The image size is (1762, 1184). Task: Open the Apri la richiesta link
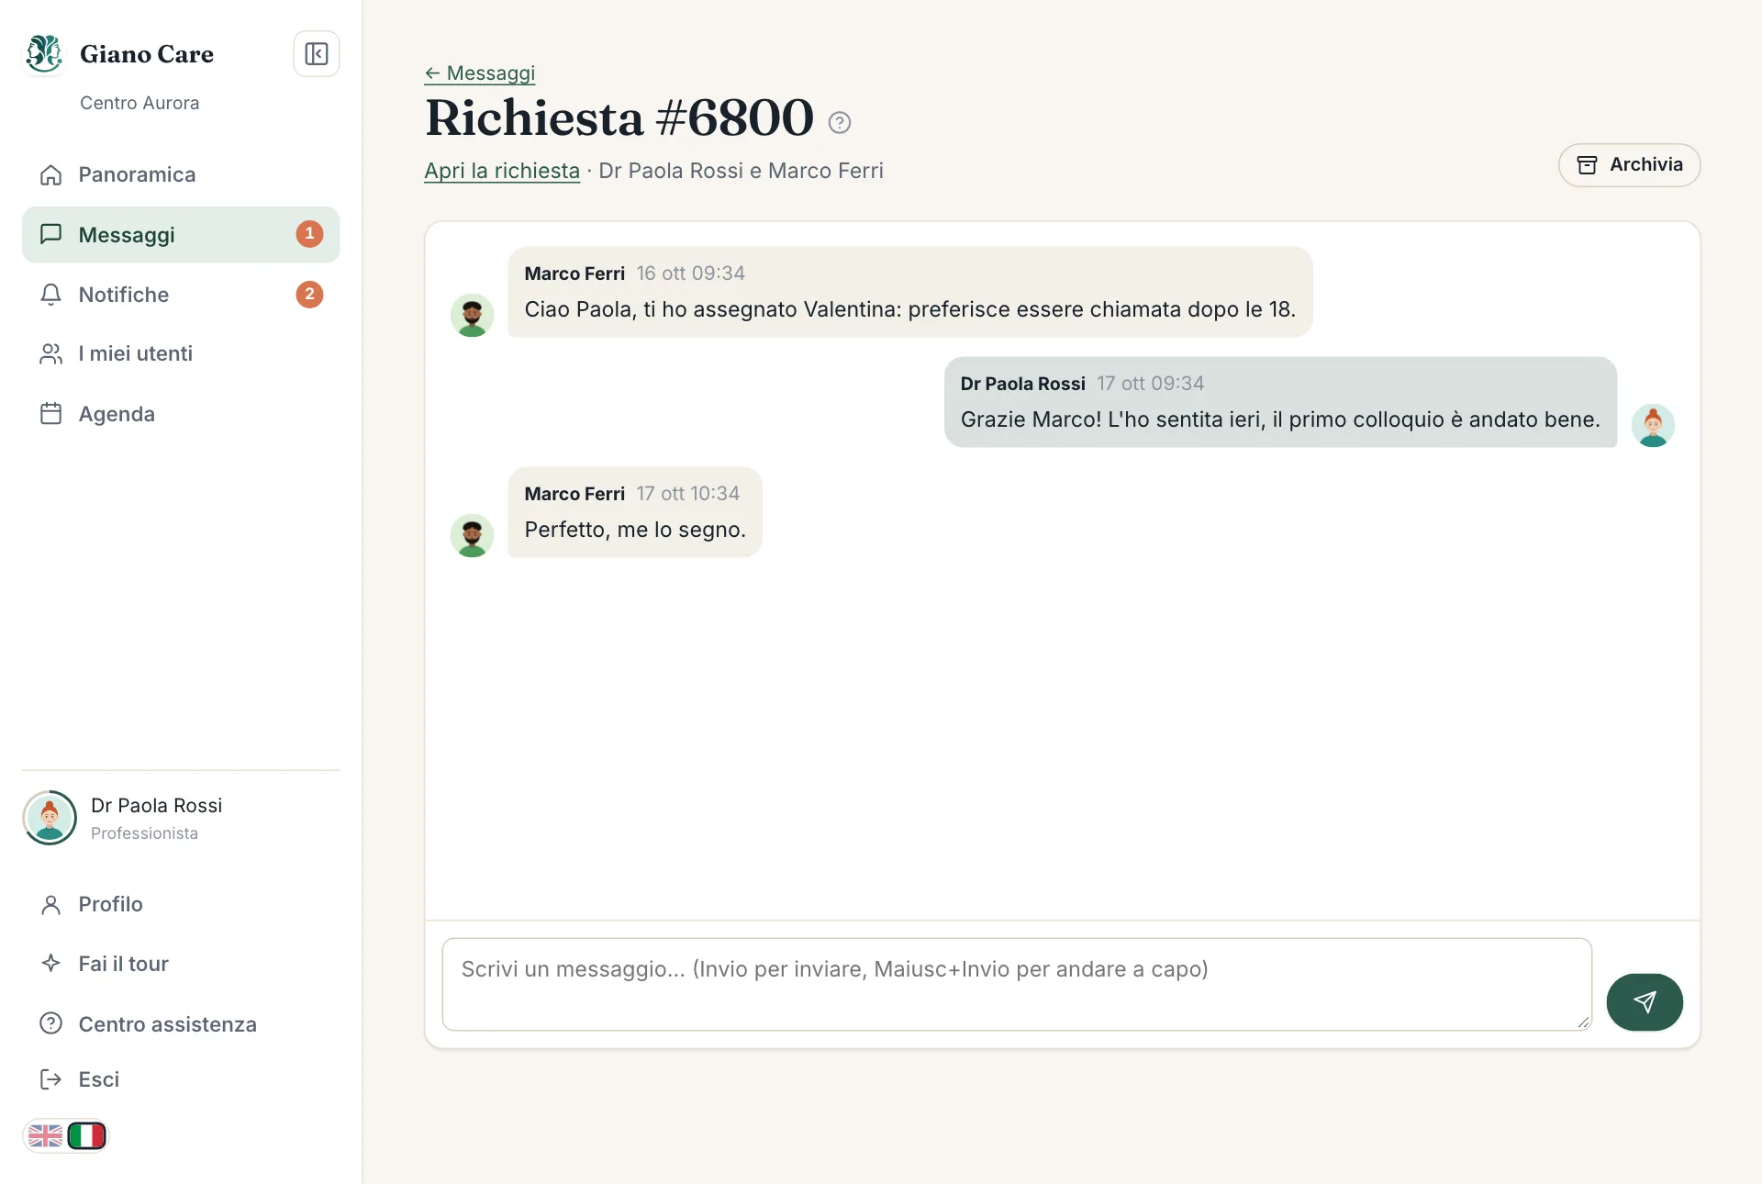pyautogui.click(x=502, y=171)
